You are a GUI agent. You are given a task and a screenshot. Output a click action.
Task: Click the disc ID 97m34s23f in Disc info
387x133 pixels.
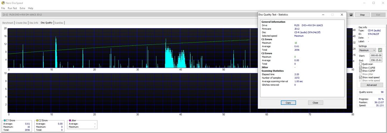tap(373, 34)
